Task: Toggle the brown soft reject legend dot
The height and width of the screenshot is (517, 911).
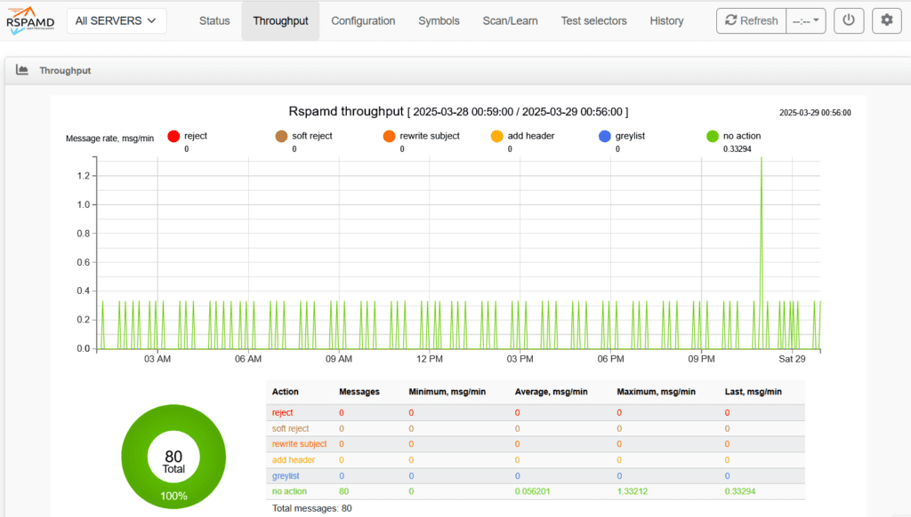Action: click(281, 136)
